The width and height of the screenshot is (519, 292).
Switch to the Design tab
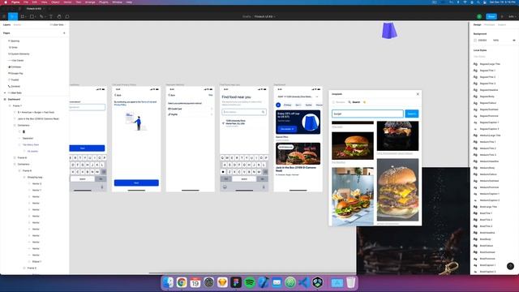[477, 25]
